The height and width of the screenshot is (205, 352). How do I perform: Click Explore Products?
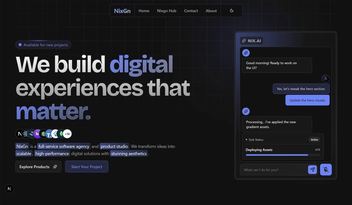point(38,166)
